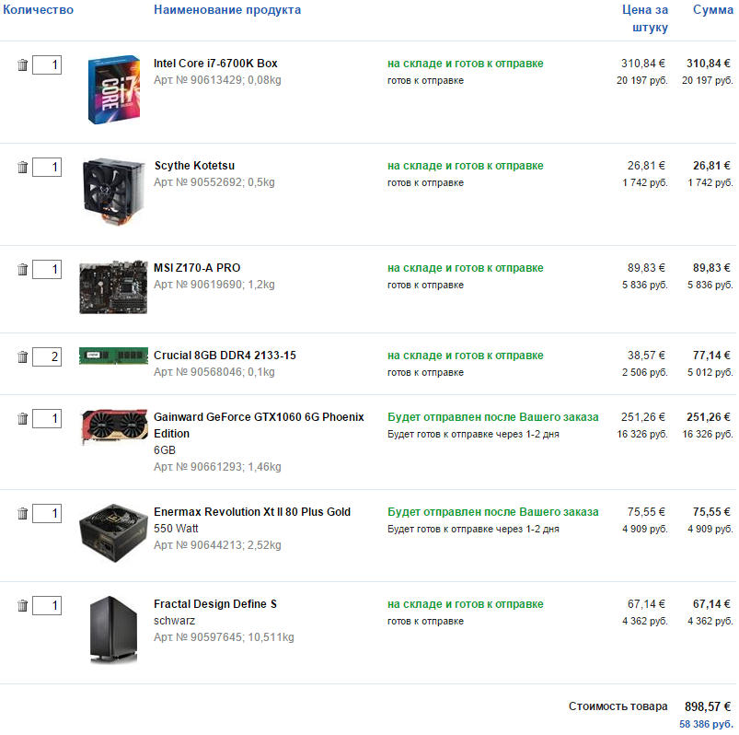Open Intel Core i7-6700K Box product link

point(215,64)
